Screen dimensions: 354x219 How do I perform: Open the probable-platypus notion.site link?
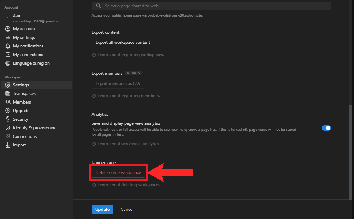click(x=175, y=15)
